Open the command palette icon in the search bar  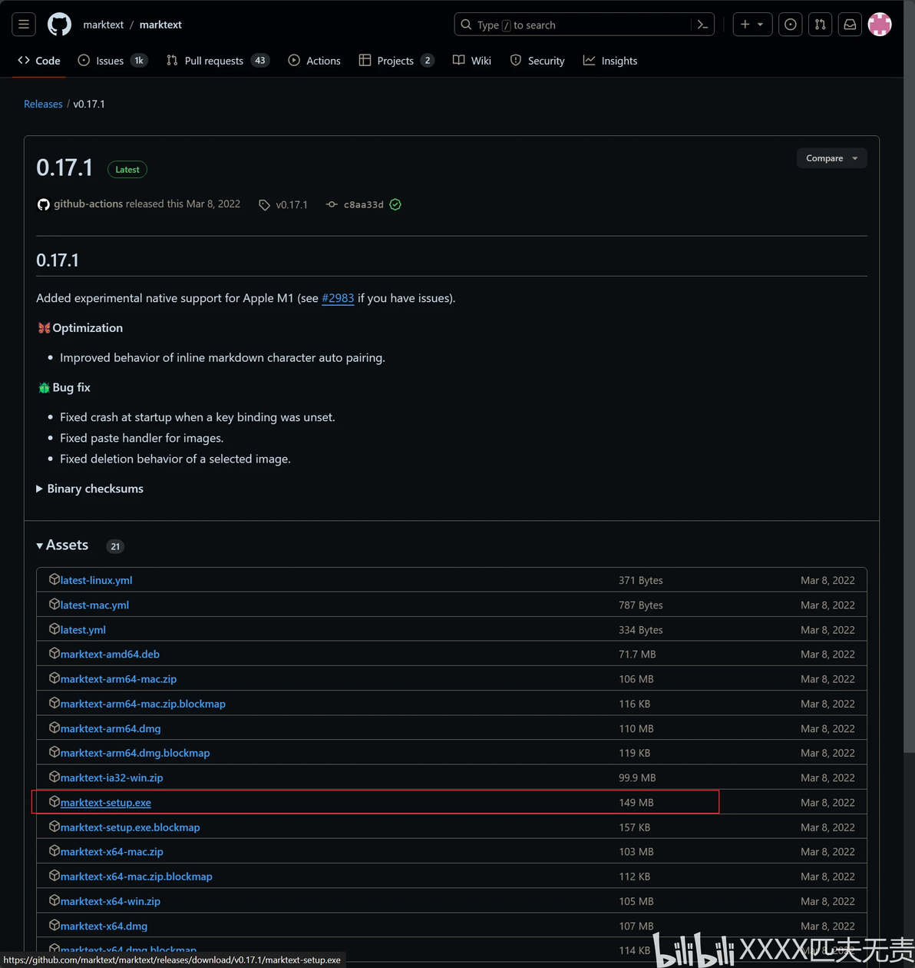[x=702, y=25]
